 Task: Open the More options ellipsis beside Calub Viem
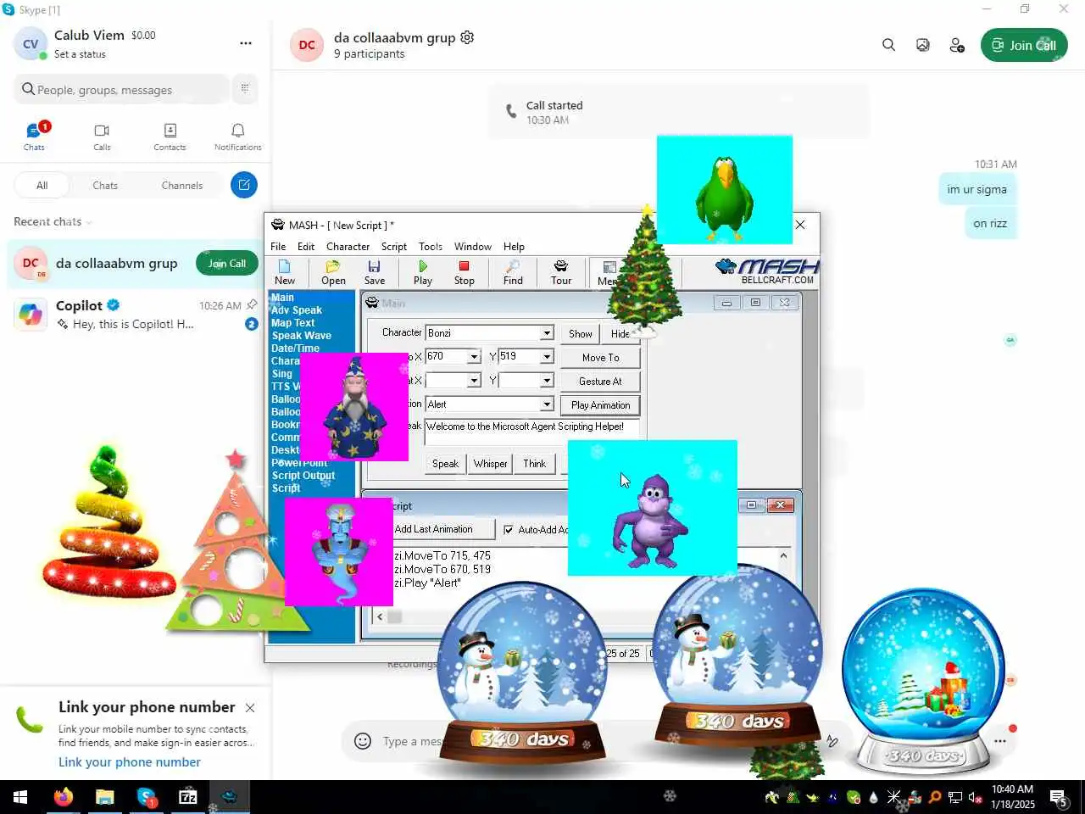[x=245, y=43]
